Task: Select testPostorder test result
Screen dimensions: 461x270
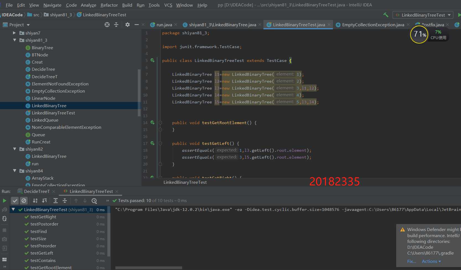Action: tap(44, 224)
